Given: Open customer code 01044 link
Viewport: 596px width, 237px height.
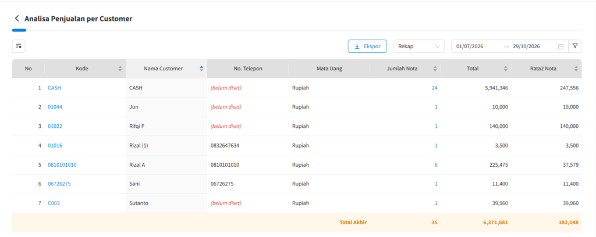Looking at the screenshot, I should (x=55, y=107).
